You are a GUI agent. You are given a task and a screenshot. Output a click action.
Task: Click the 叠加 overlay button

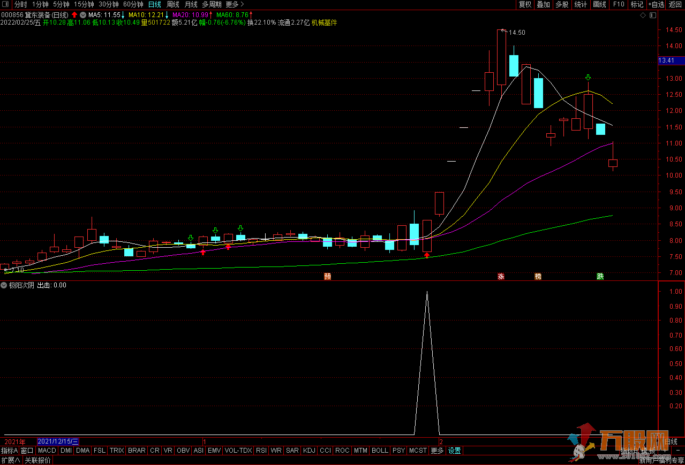tap(543, 4)
